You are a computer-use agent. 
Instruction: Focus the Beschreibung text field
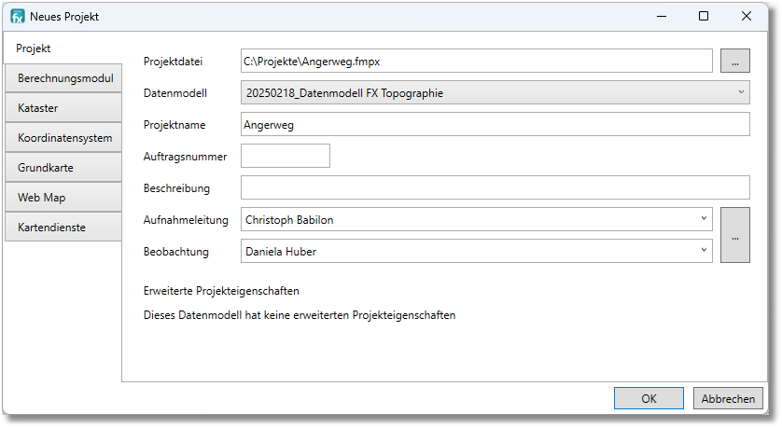pos(495,188)
